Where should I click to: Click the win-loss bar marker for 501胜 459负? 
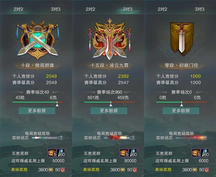[111, 104]
